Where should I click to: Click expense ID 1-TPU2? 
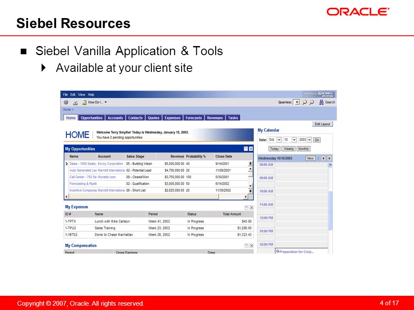[x=70, y=228]
